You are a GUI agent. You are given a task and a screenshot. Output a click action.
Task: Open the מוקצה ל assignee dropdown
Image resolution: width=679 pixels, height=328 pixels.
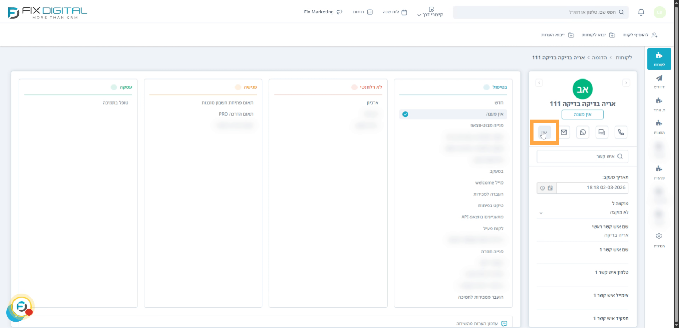tap(582, 212)
